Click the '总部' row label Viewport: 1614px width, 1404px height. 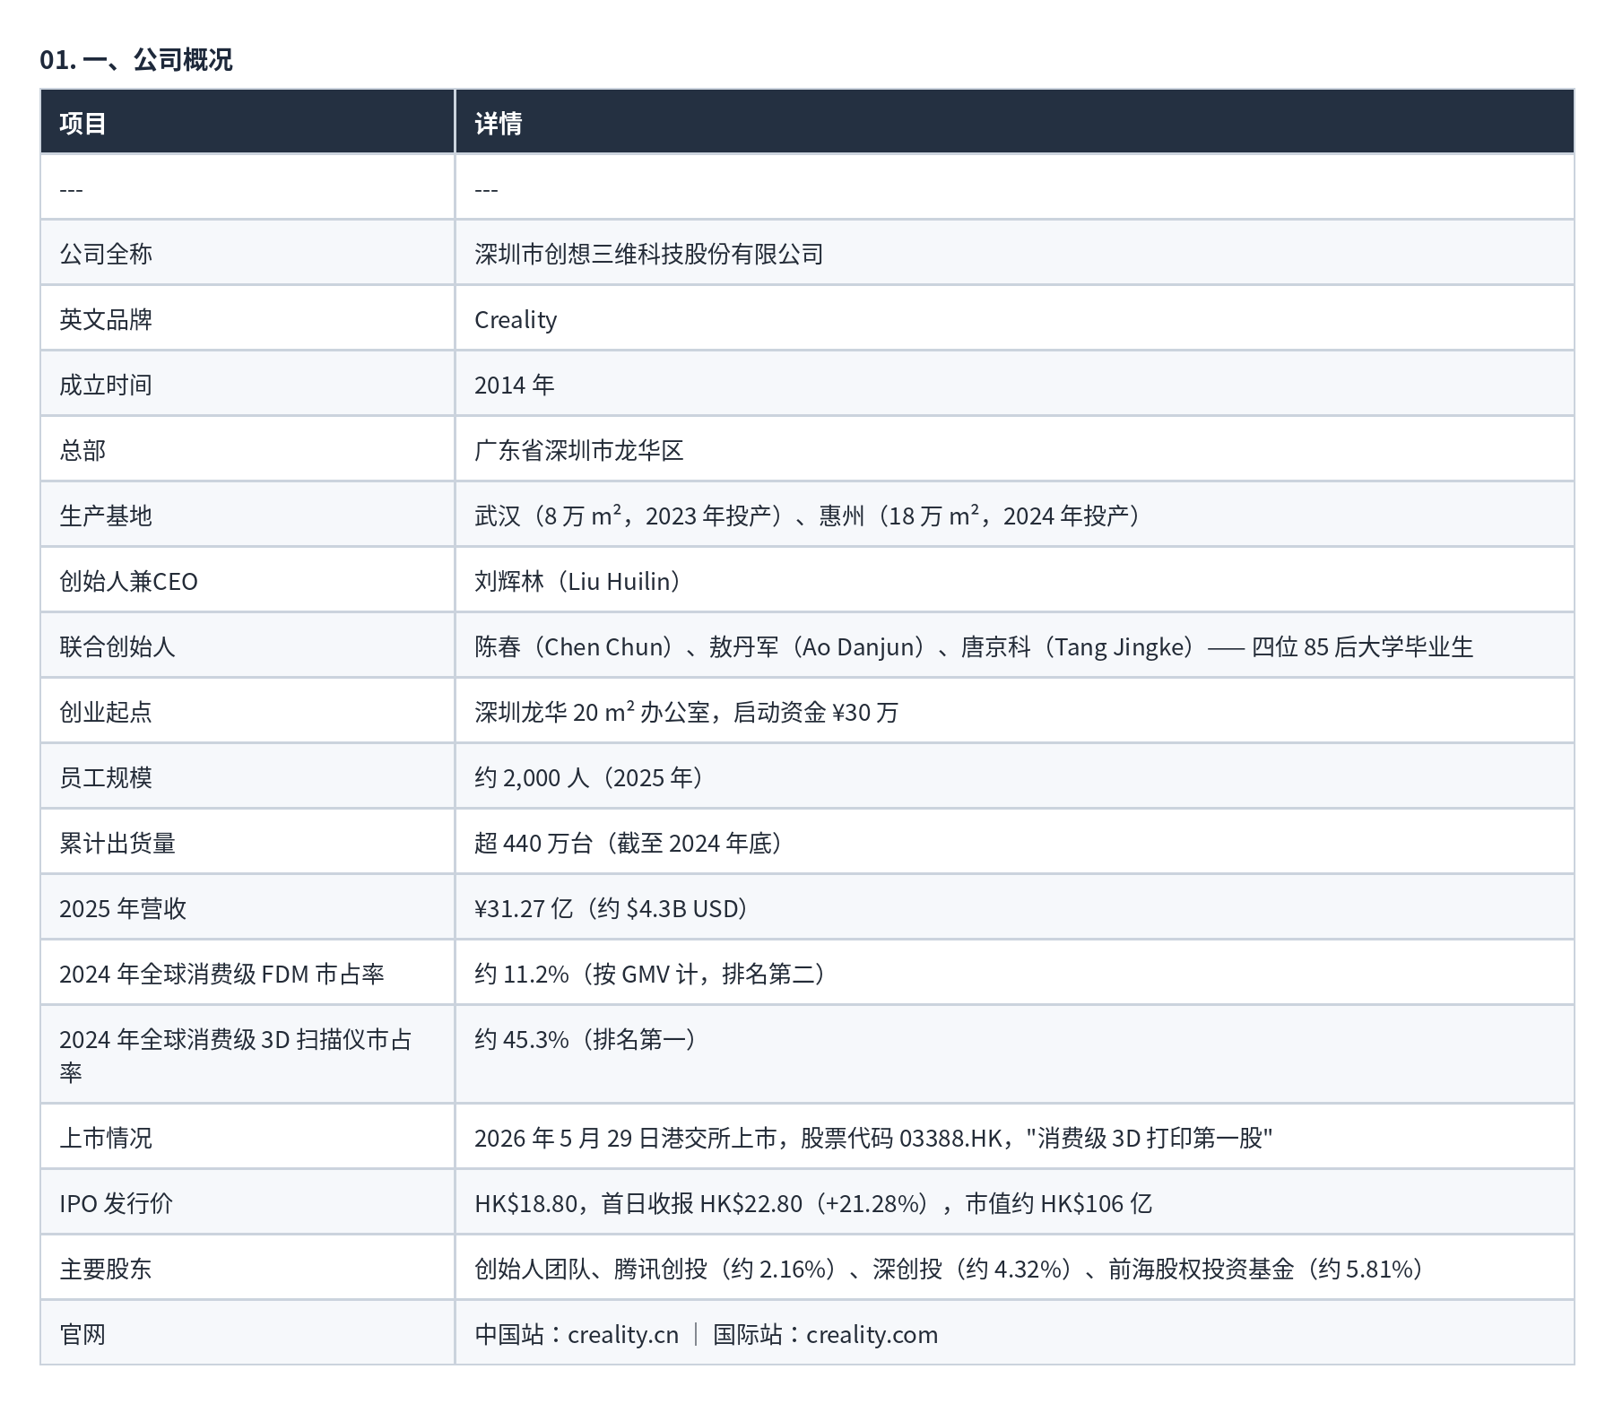coord(247,449)
